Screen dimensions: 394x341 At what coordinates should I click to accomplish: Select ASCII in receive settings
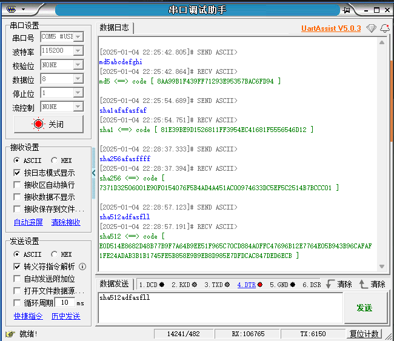click(x=27, y=161)
